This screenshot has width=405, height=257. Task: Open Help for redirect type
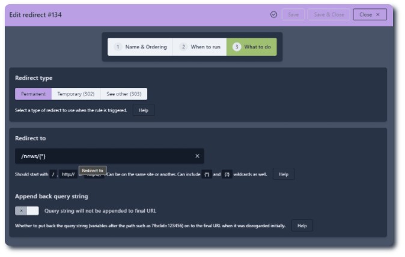(144, 110)
